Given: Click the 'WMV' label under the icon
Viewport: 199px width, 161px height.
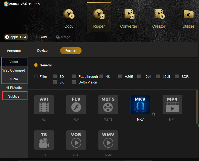Looking at the screenshot, I should pos(108,155).
